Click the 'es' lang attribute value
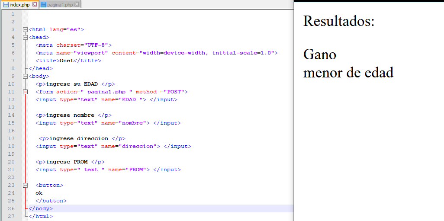 pyautogui.click(x=74, y=29)
